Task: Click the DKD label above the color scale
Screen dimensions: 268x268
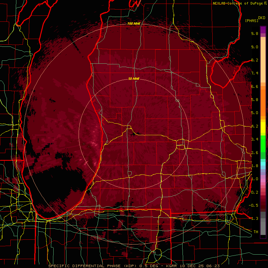Action: pos(262,18)
